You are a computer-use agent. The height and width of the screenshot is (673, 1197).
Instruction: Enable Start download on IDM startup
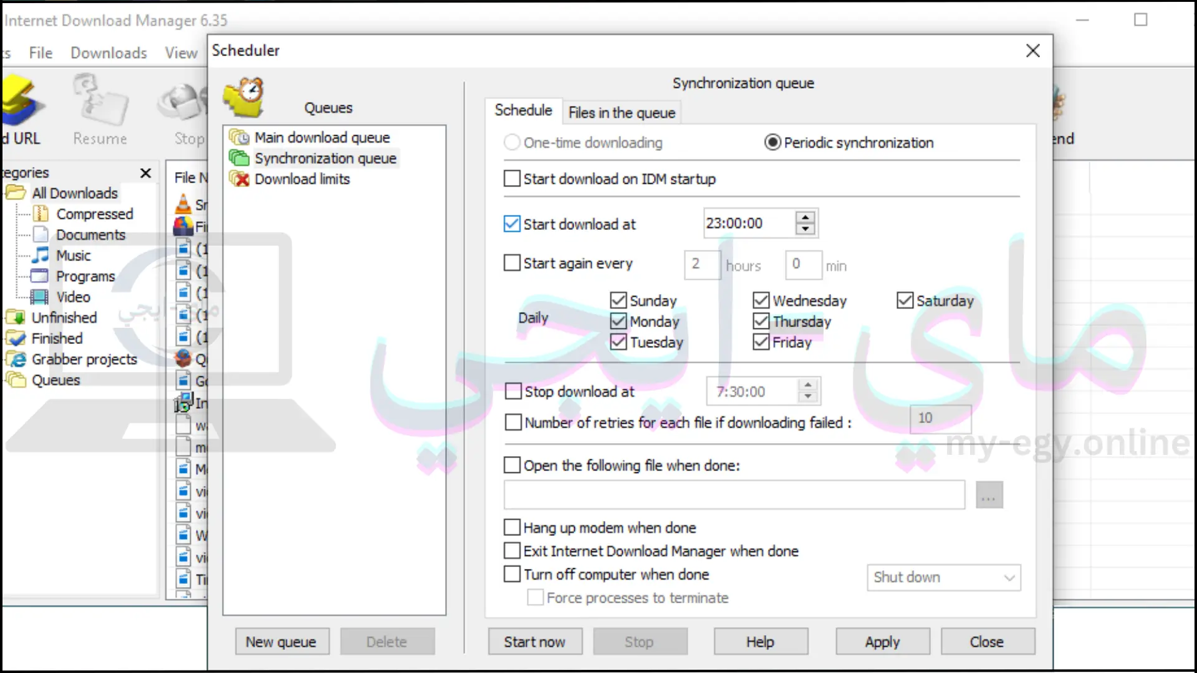pyautogui.click(x=512, y=179)
